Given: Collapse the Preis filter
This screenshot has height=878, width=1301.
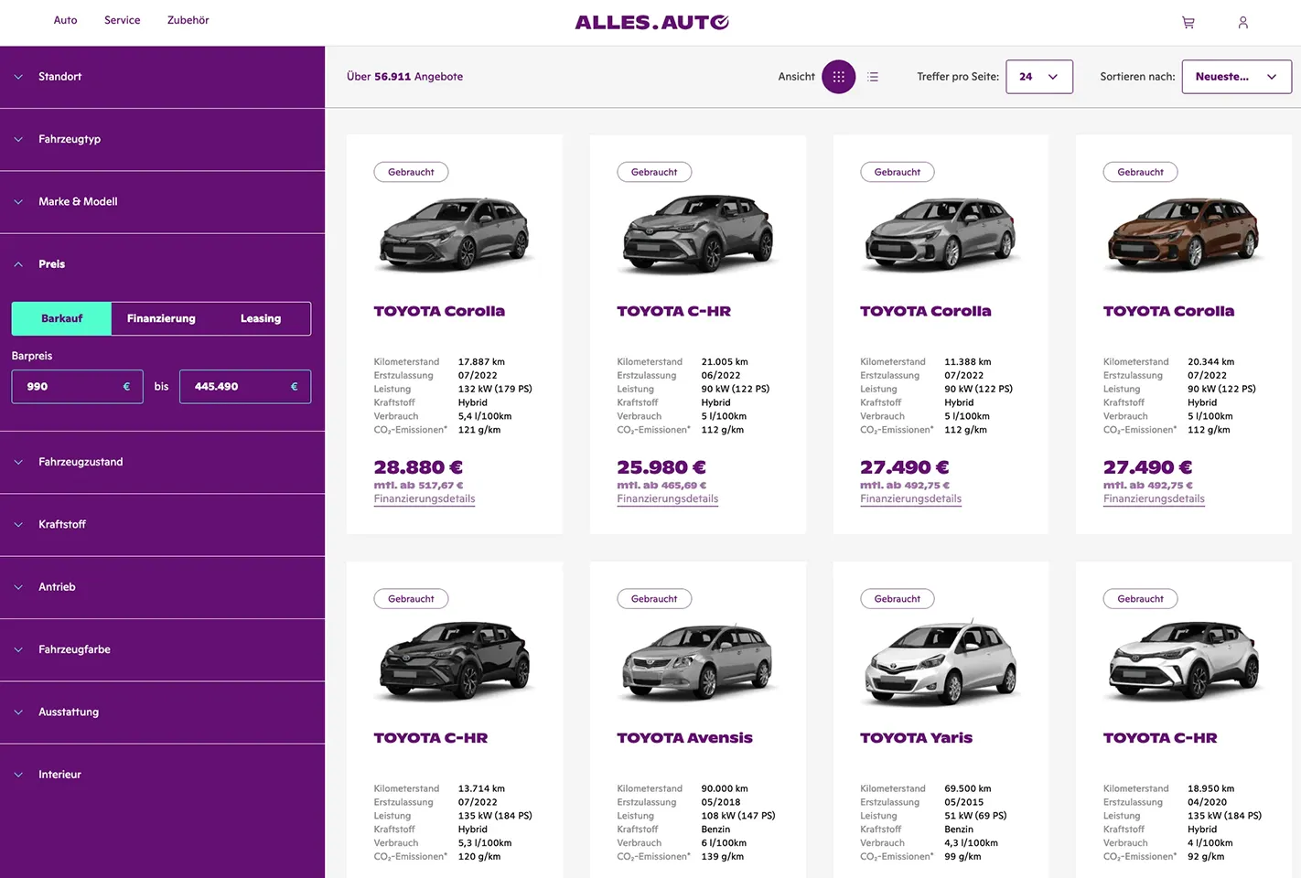Looking at the screenshot, I should pyautogui.click(x=162, y=264).
